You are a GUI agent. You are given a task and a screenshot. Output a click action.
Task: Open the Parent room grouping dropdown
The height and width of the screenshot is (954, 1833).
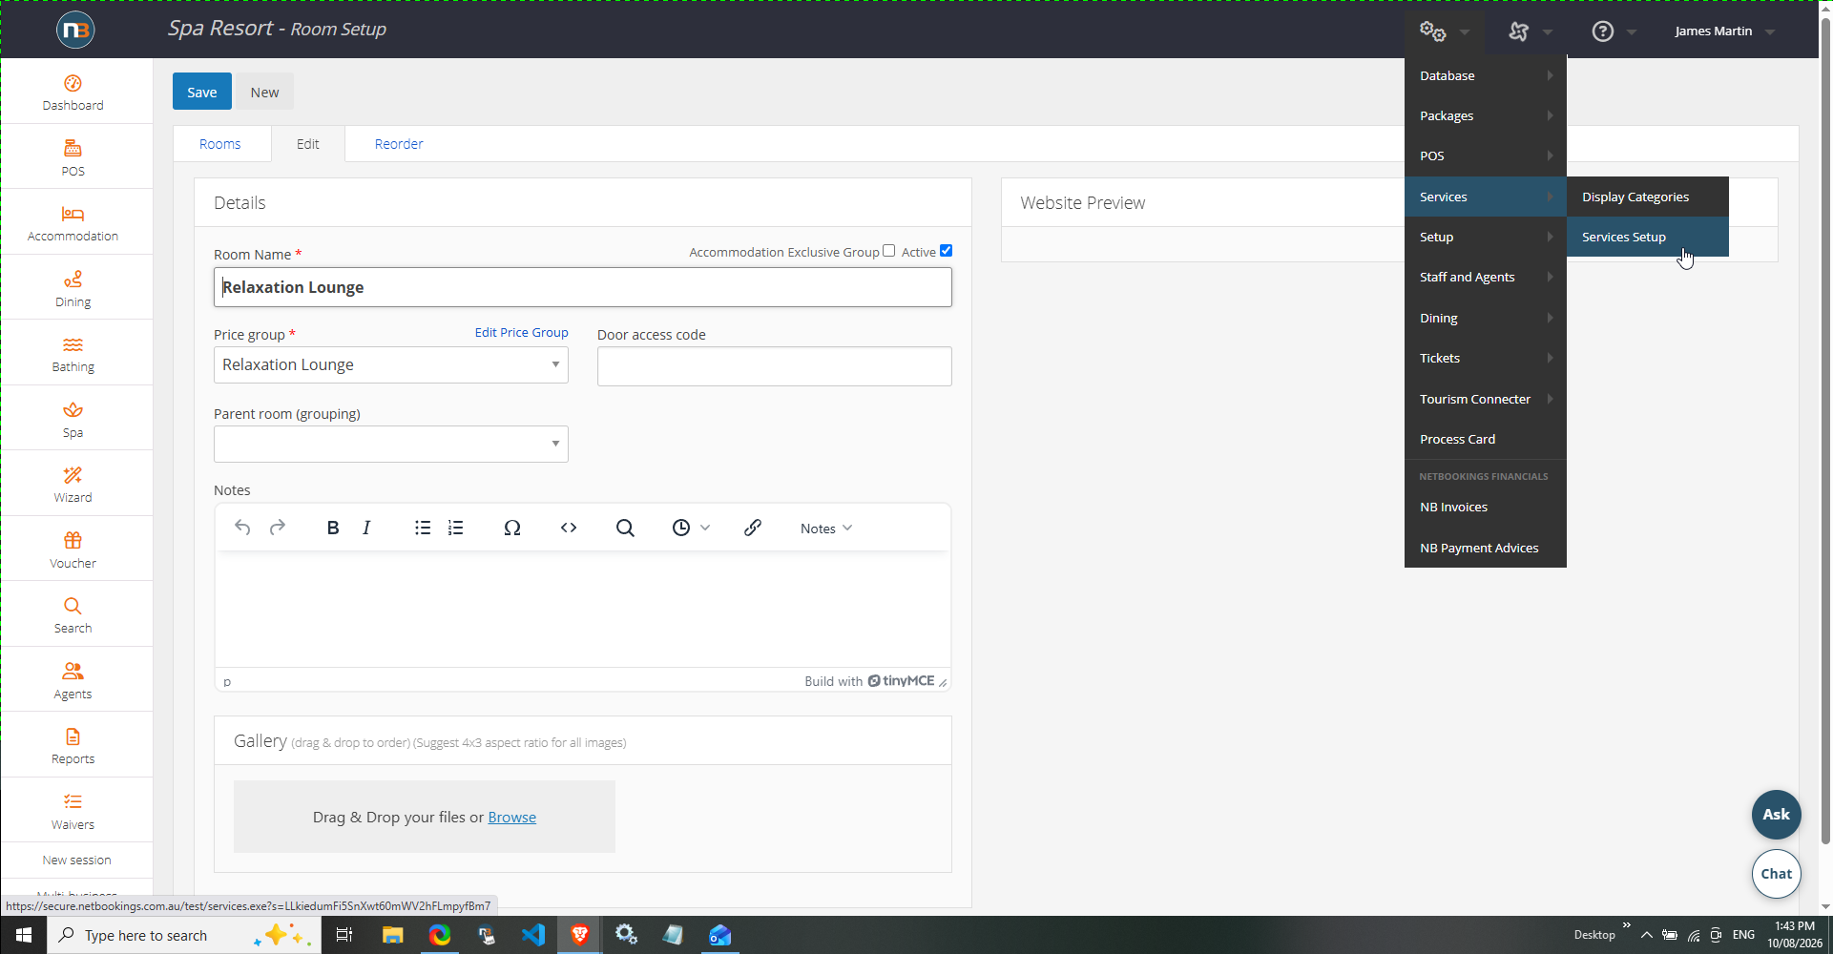tap(391, 444)
